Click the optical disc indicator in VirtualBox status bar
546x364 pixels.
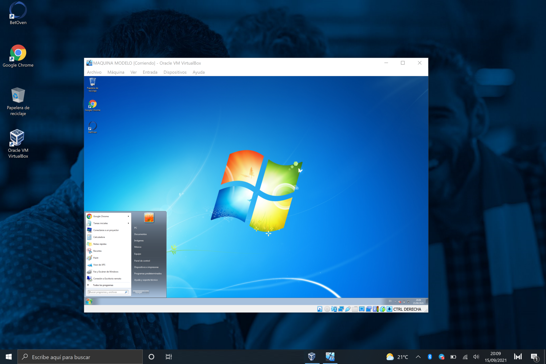[x=327, y=309]
